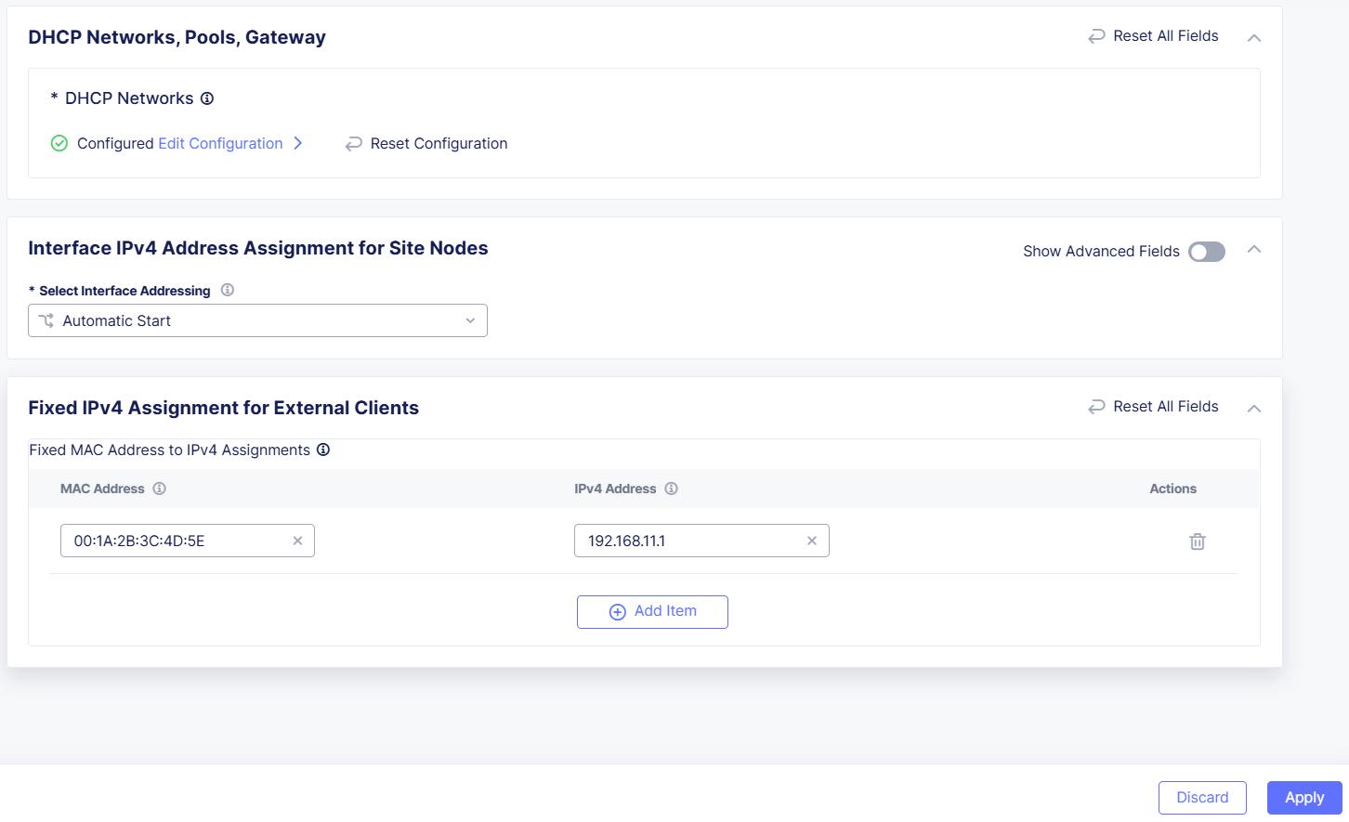
Task: Collapse the Fixed IPv4 Assignment section
Action: coord(1253,408)
